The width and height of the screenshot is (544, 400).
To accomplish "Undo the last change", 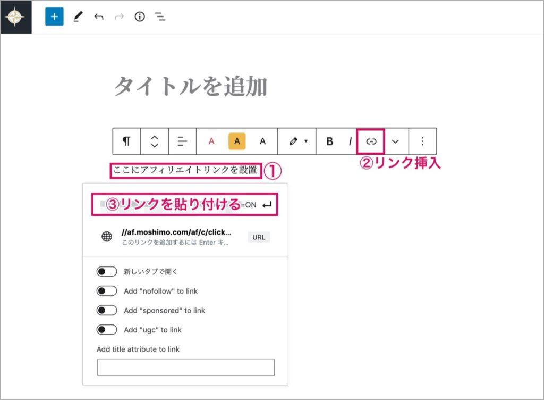I will [x=99, y=16].
